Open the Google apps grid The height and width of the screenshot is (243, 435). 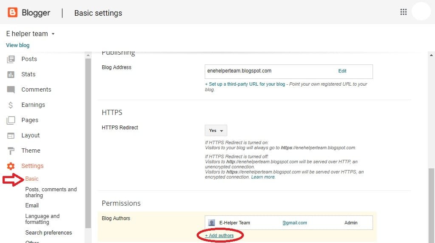pyautogui.click(x=404, y=12)
